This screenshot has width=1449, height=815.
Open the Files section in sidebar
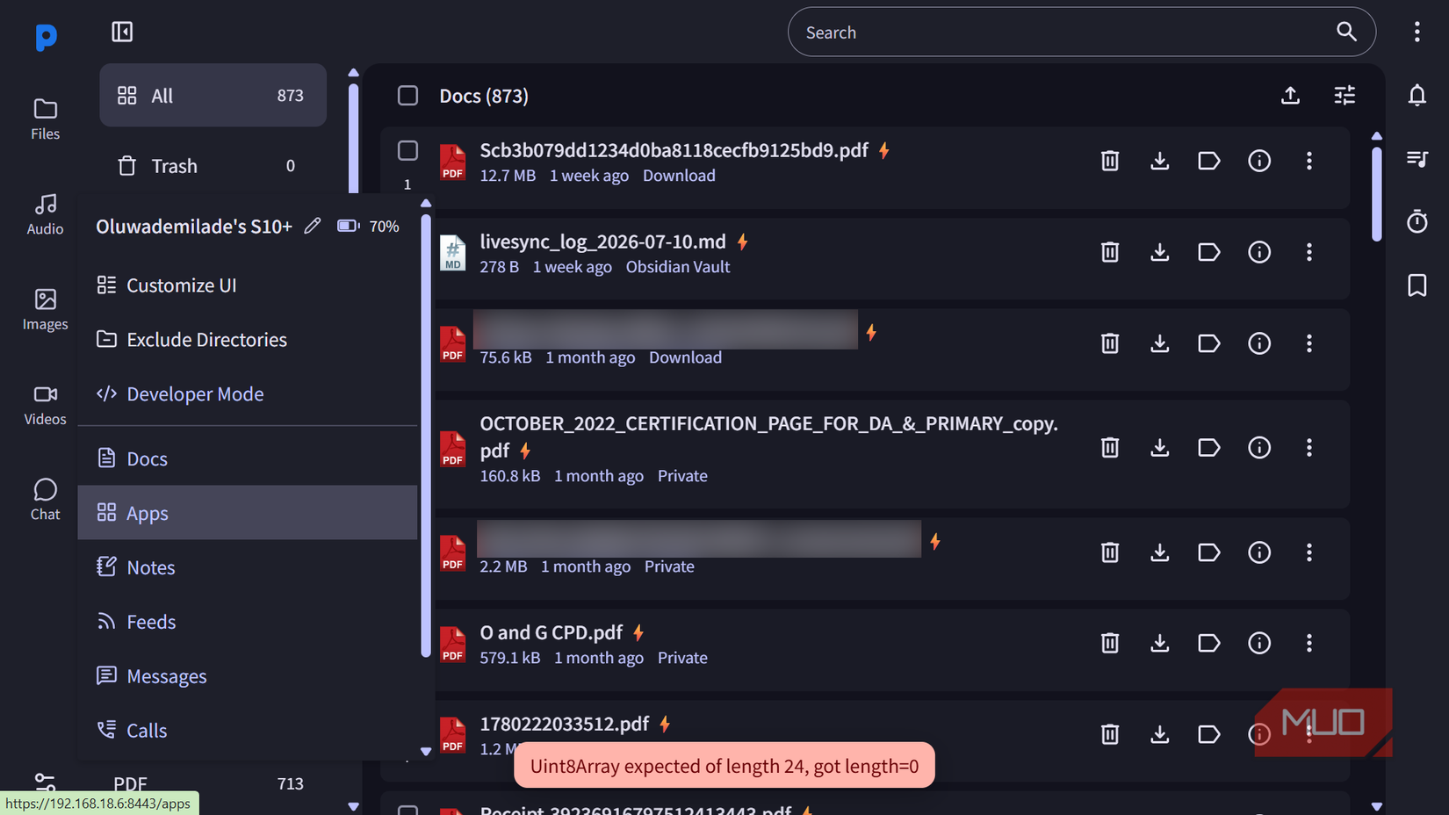(45, 119)
